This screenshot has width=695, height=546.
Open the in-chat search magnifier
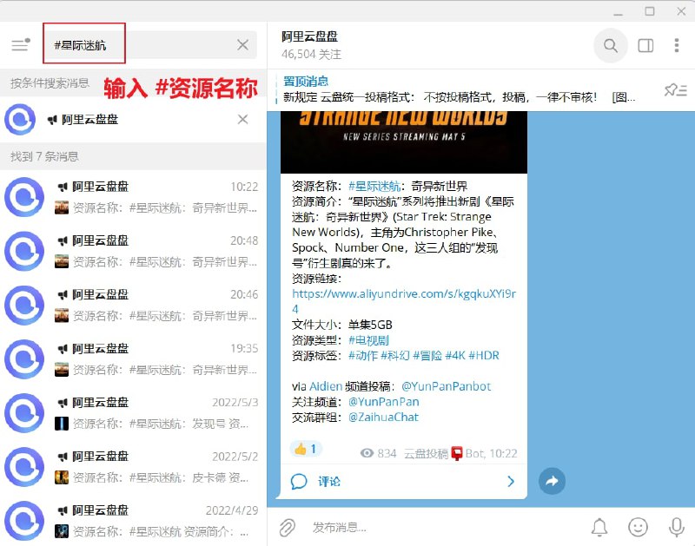pyautogui.click(x=611, y=45)
